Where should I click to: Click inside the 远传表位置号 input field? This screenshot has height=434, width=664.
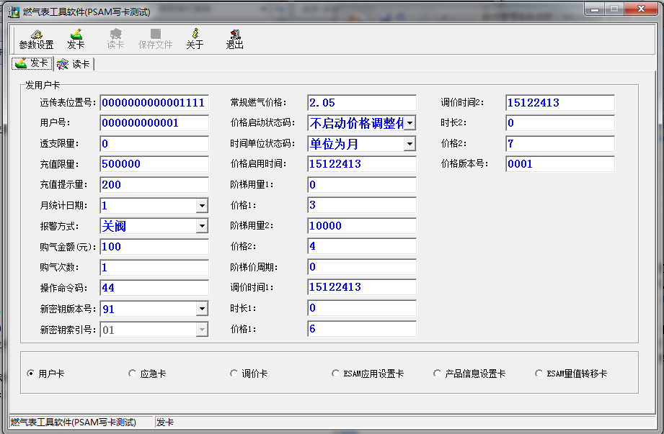tap(154, 102)
